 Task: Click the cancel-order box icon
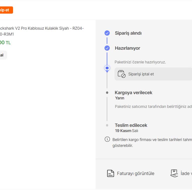pyautogui.click(x=121, y=74)
